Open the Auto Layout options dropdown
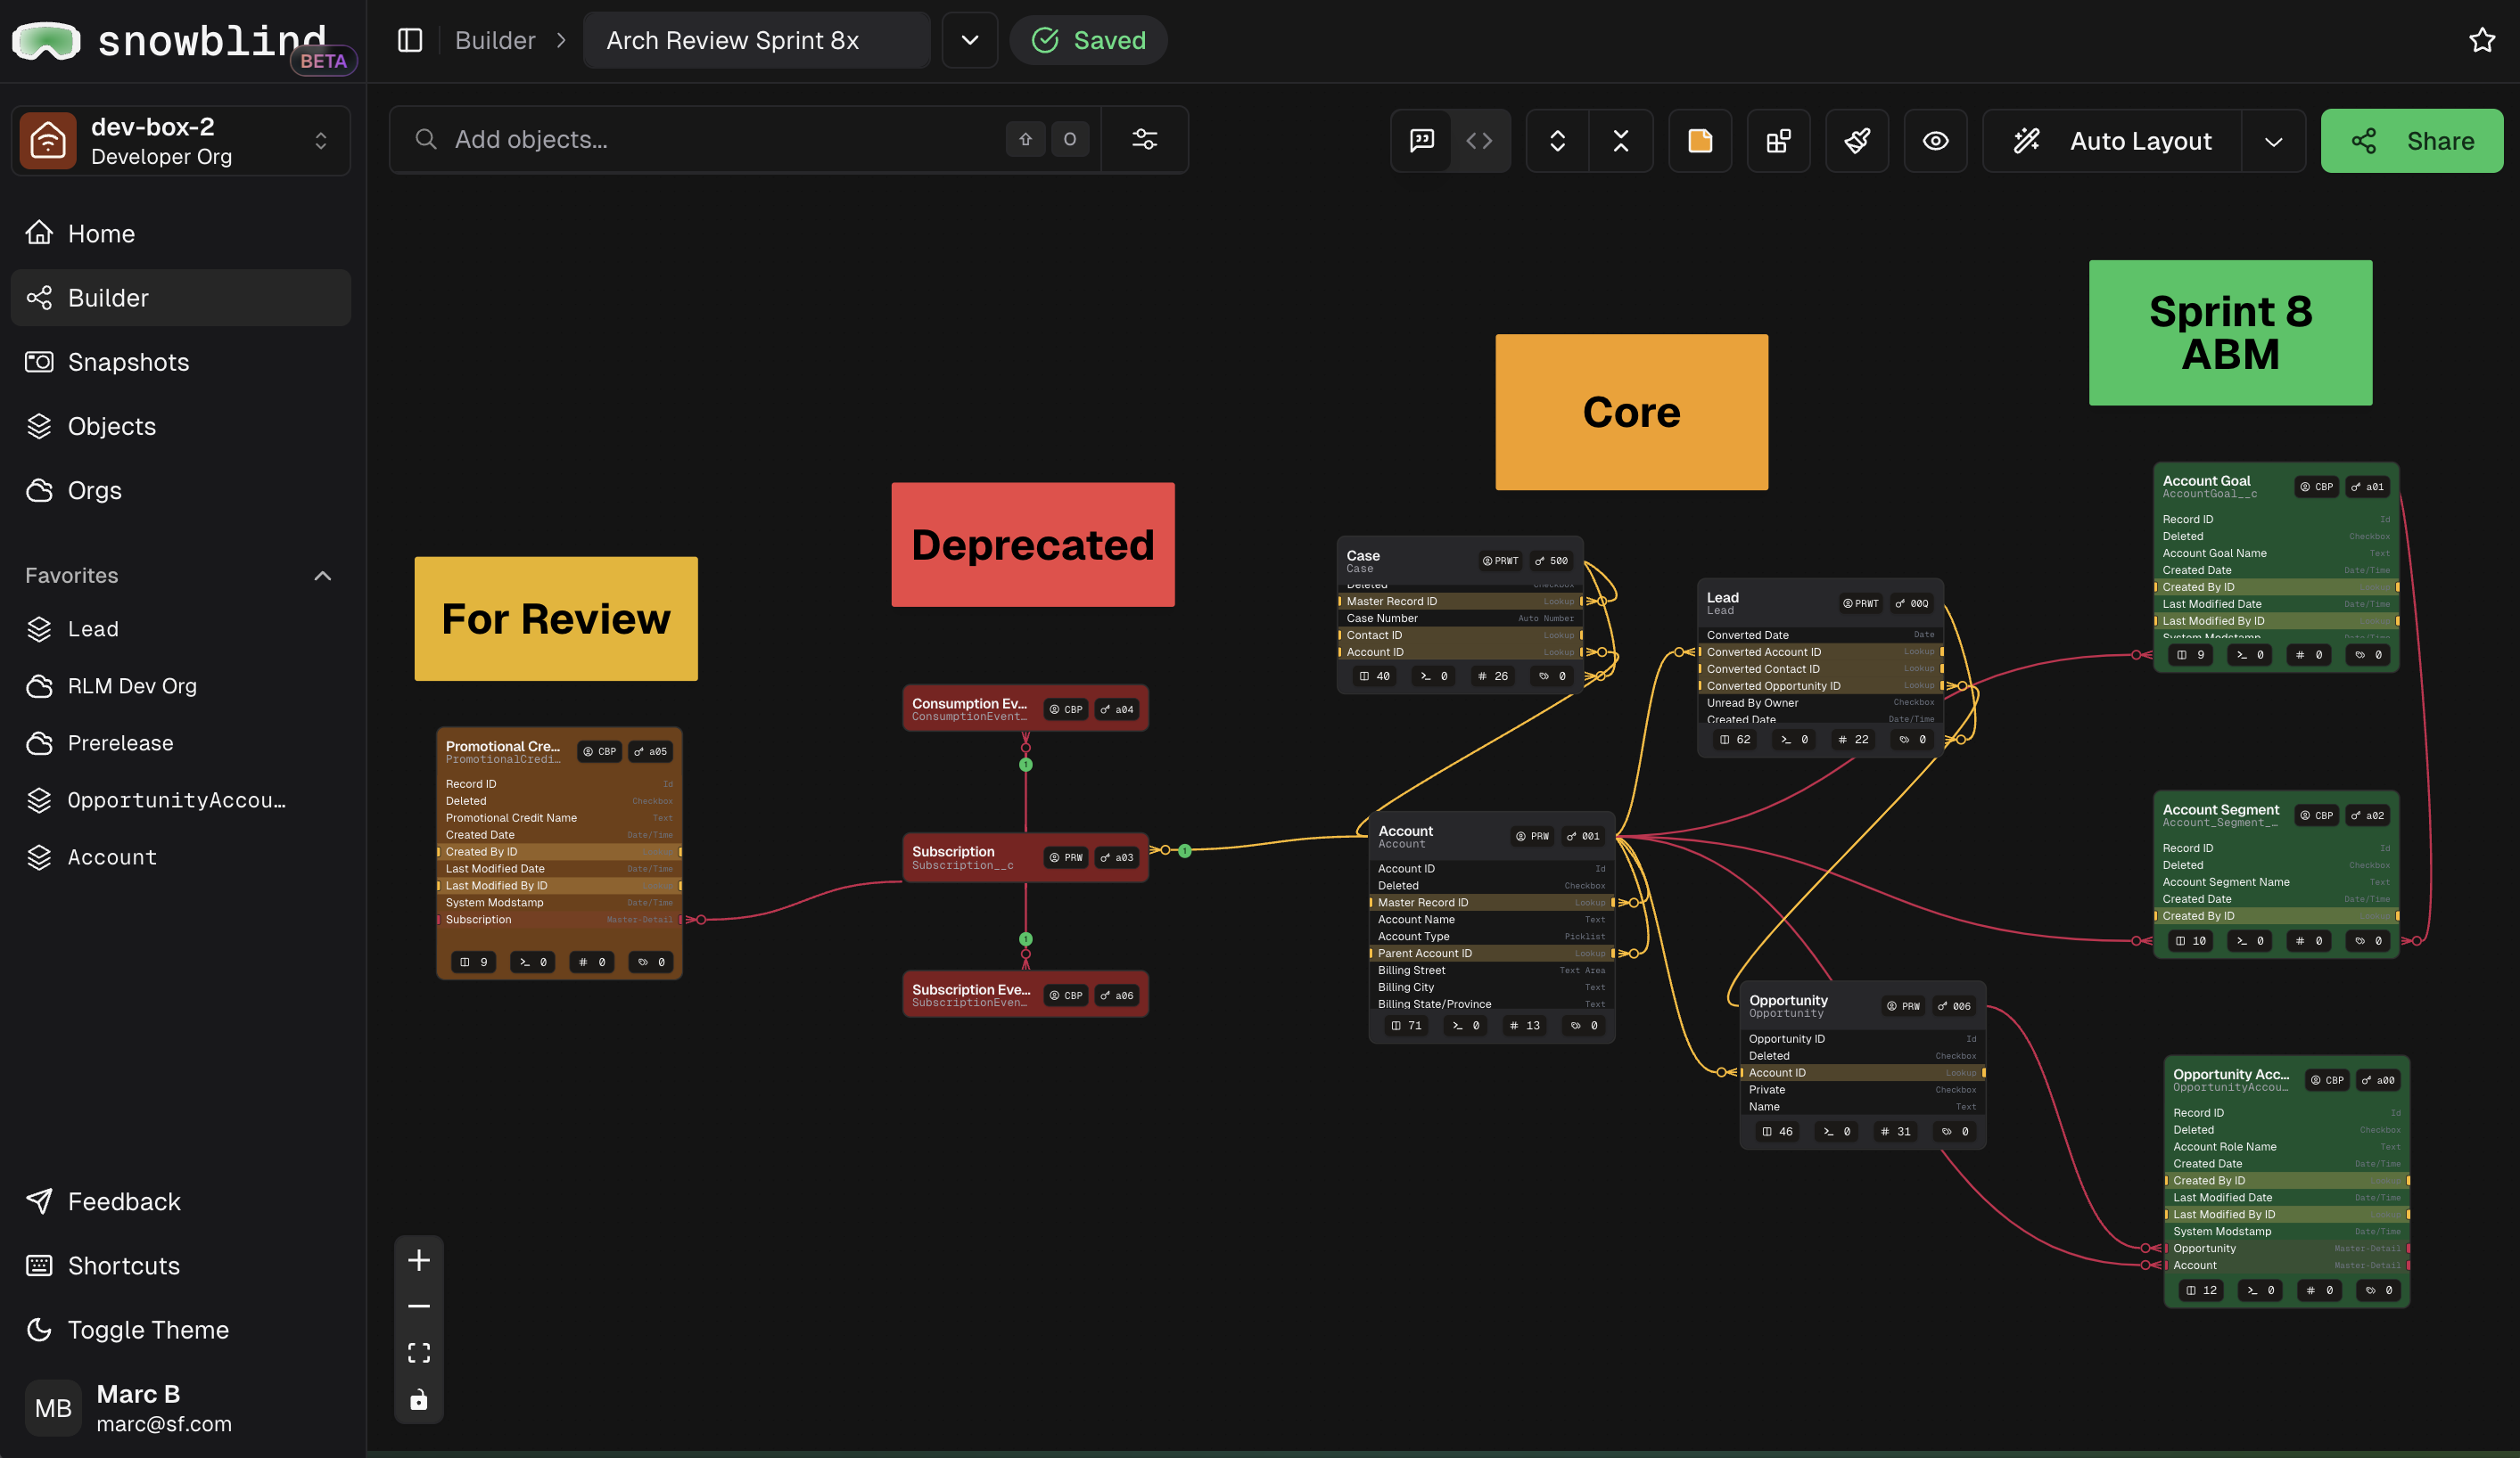Screen dimensions: 2520x1458 [x=2273, y=141]
